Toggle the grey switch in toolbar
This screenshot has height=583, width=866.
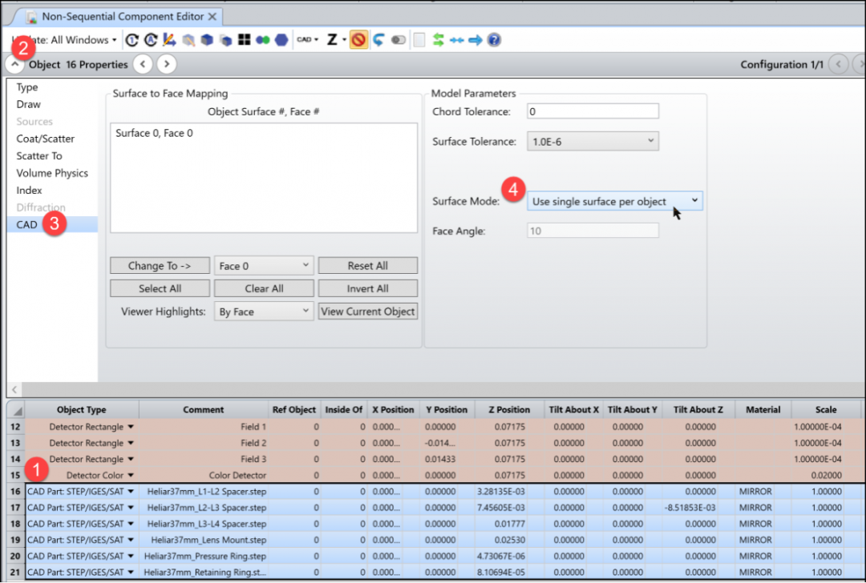(399, 40)
